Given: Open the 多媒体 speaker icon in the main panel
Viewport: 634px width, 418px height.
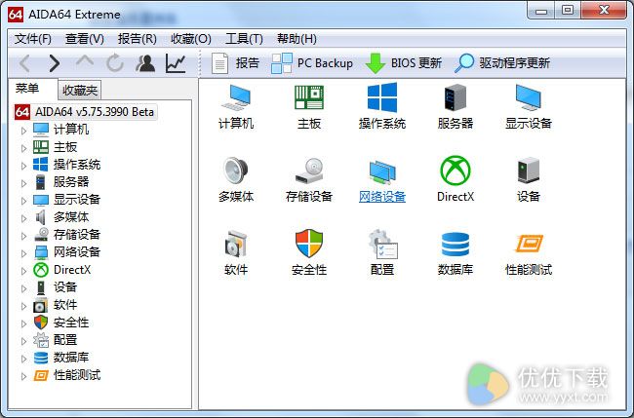Looking at the screenshot, I should [x=236, y=171].
